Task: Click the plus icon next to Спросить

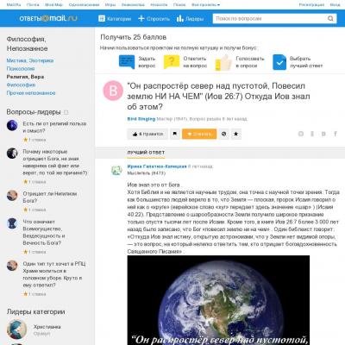Action: (x=141, y=18)
